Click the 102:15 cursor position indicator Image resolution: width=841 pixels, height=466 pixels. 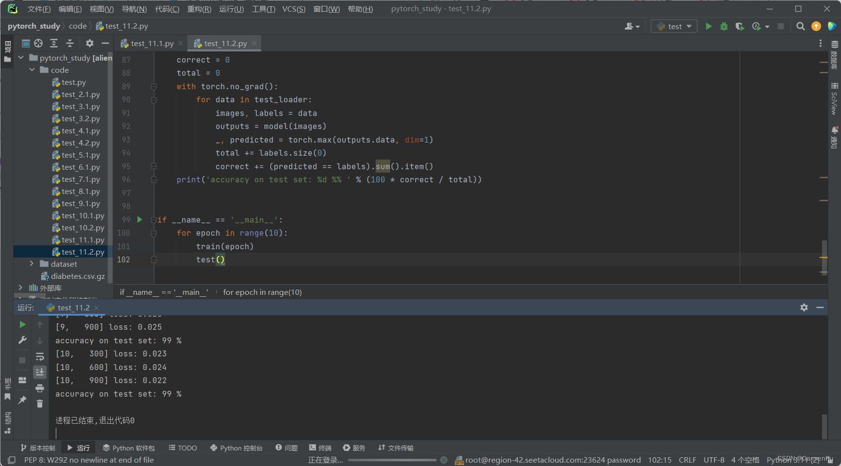tap(660, 460)
